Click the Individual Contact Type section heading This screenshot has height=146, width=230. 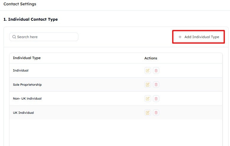(x=30, y=19)
